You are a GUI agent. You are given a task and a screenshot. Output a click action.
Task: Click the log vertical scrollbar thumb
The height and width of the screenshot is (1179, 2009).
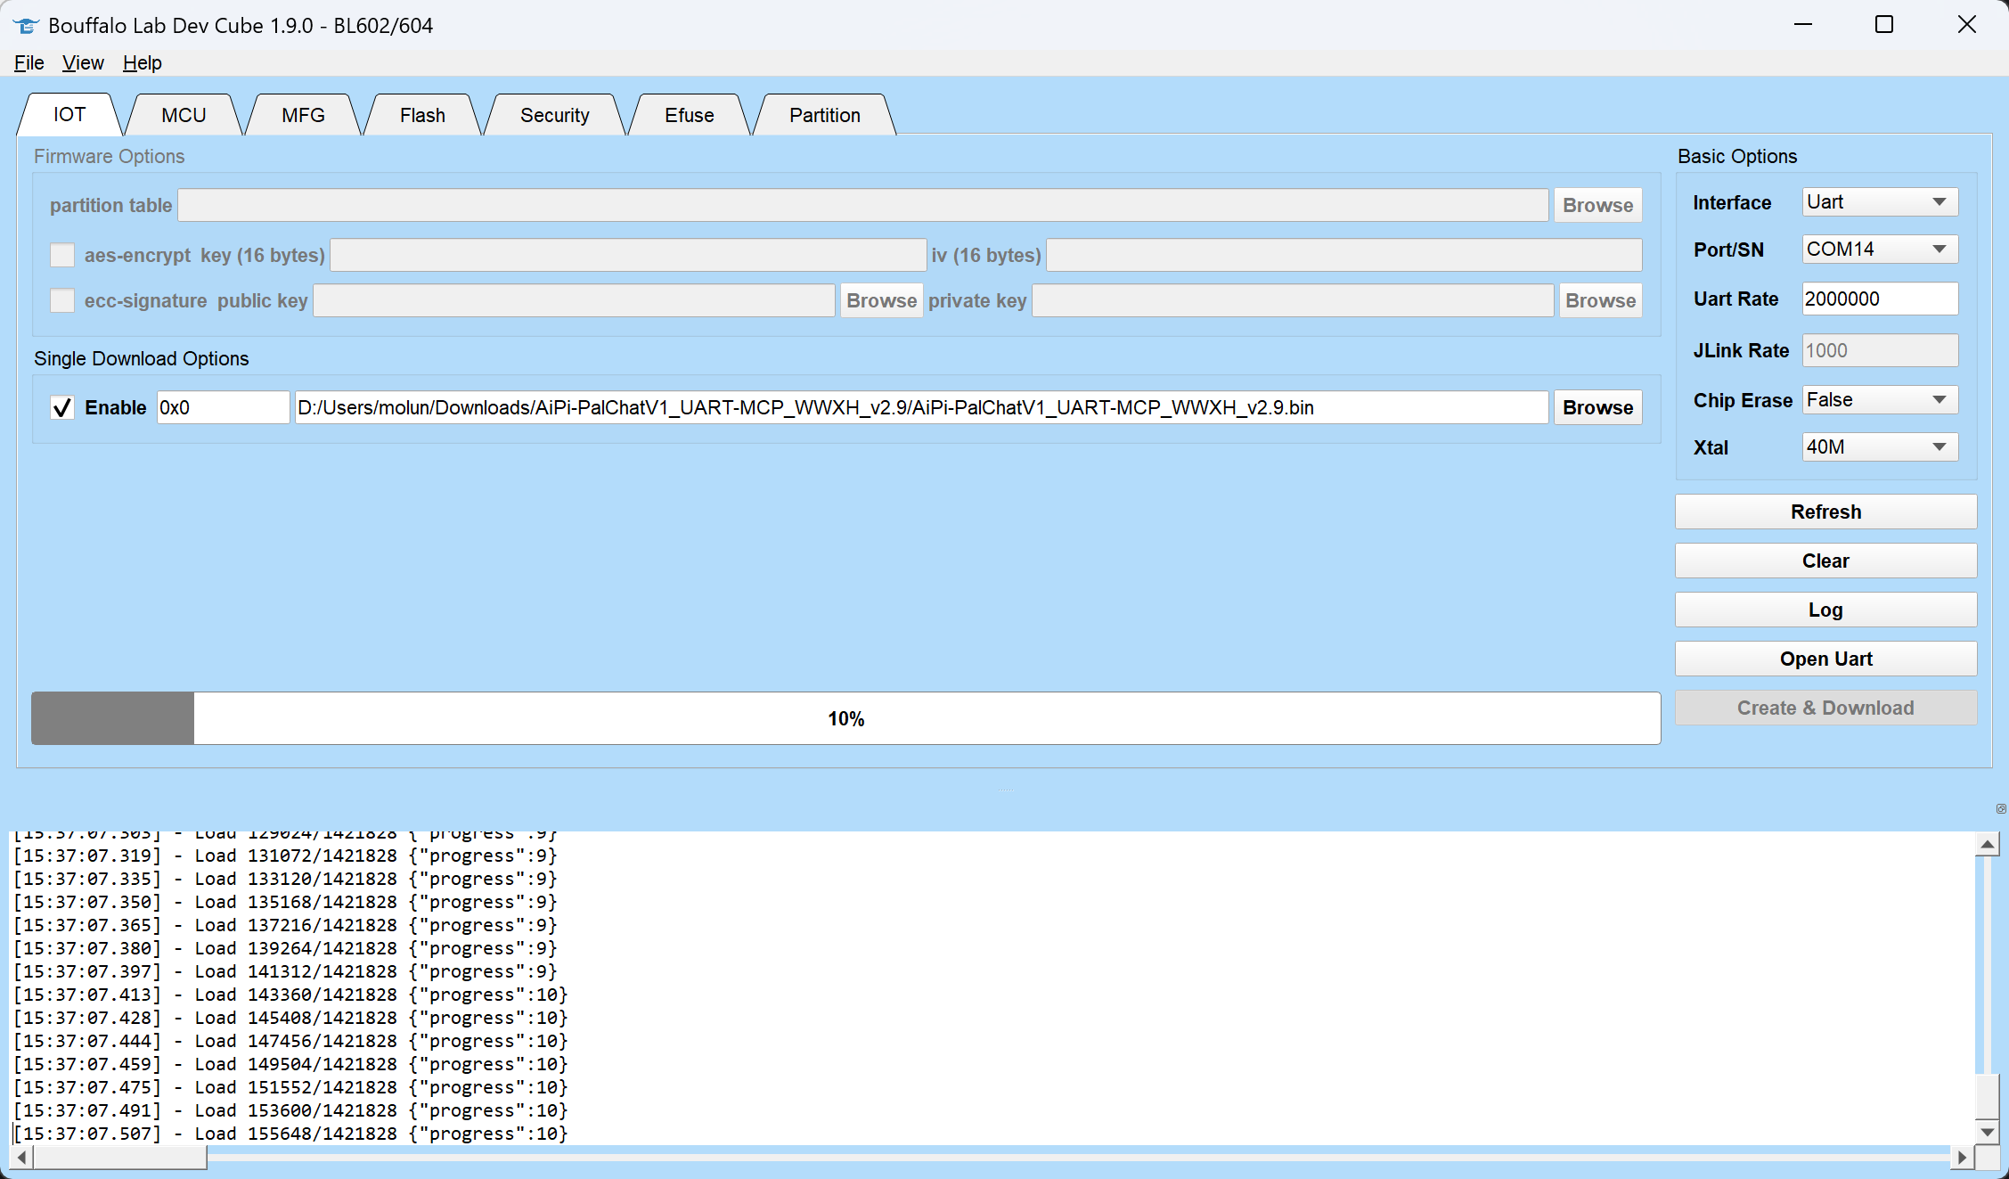tap(1988, 1096)
